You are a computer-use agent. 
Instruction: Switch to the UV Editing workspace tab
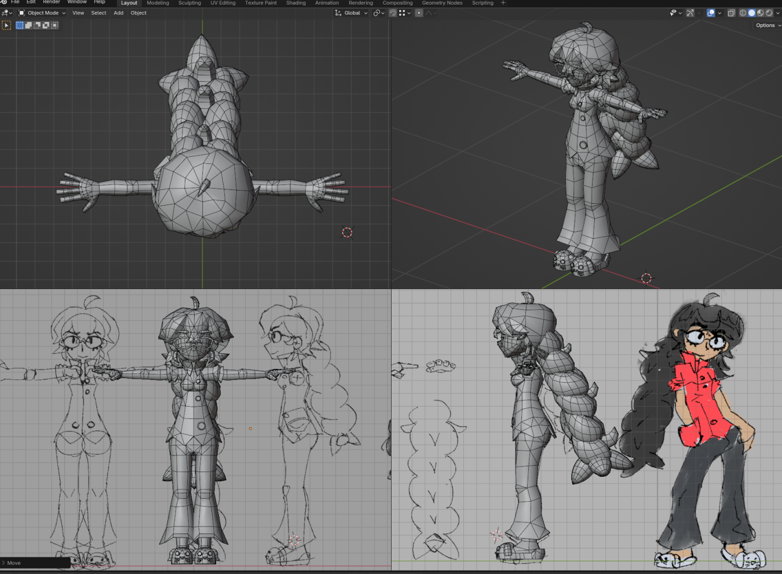[x=223, y=3]
